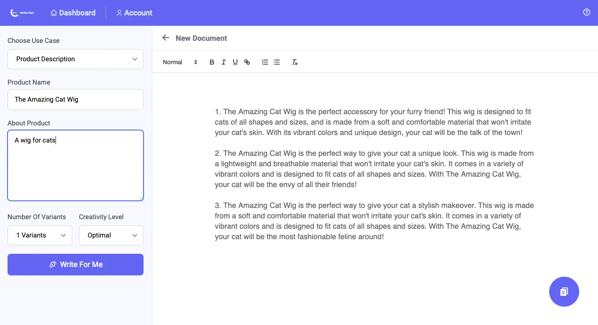Click inside the Product Name field
Viewport: 598px width, 325px height.
coord(75,99)
